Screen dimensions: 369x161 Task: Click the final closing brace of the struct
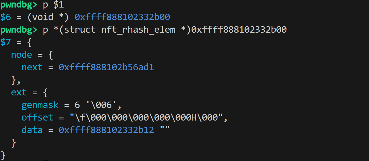[3, 154]
